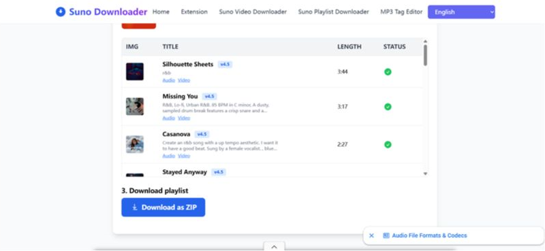Open Audio File Formats & Codecs link
Viewport: 545px width, 251px height.
click(x=429, y=235)
